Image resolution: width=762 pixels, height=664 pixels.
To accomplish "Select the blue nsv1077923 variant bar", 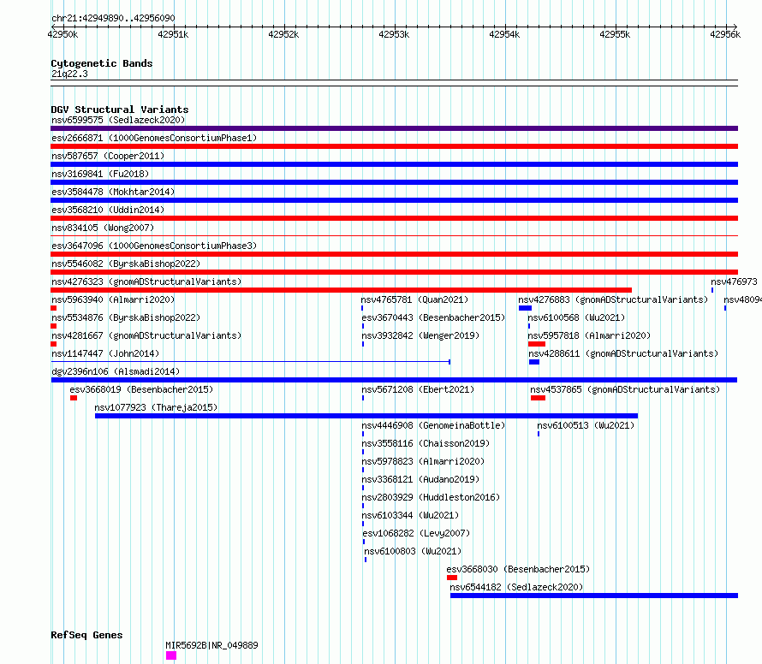I will [x=366, y=416].
